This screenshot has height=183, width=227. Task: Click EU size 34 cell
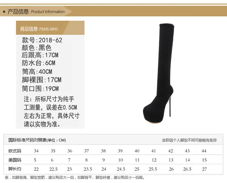[36, 151]
